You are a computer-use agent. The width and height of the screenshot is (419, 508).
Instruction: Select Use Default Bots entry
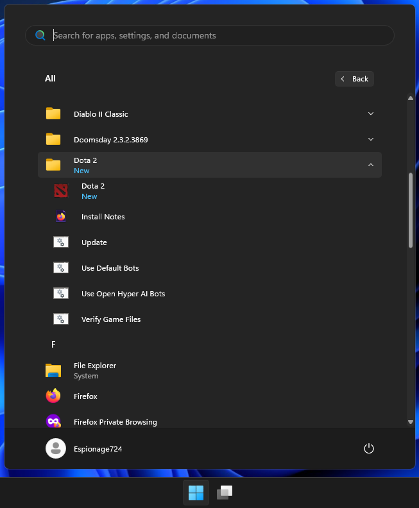point(110,268)
